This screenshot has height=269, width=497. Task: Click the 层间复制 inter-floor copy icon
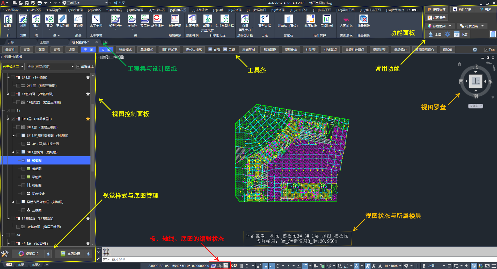[327, 19]
